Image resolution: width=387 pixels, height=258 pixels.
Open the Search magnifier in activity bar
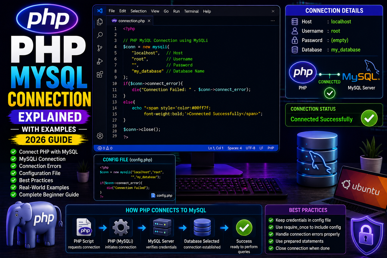(x=100, y=35)
